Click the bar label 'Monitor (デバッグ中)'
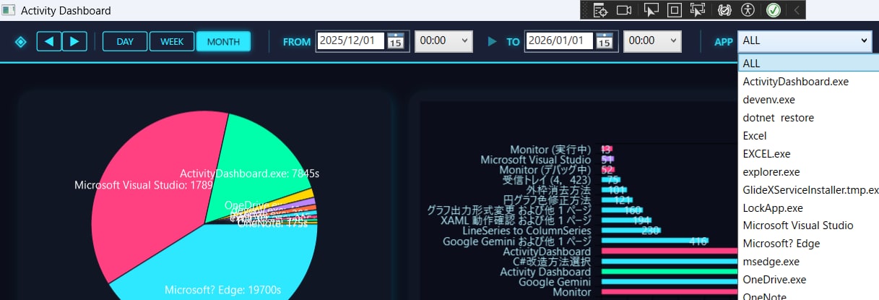 pos(545,169)
